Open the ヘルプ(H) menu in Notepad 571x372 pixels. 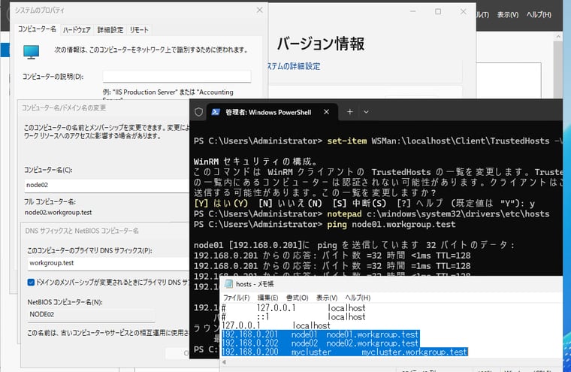(358, 298)
